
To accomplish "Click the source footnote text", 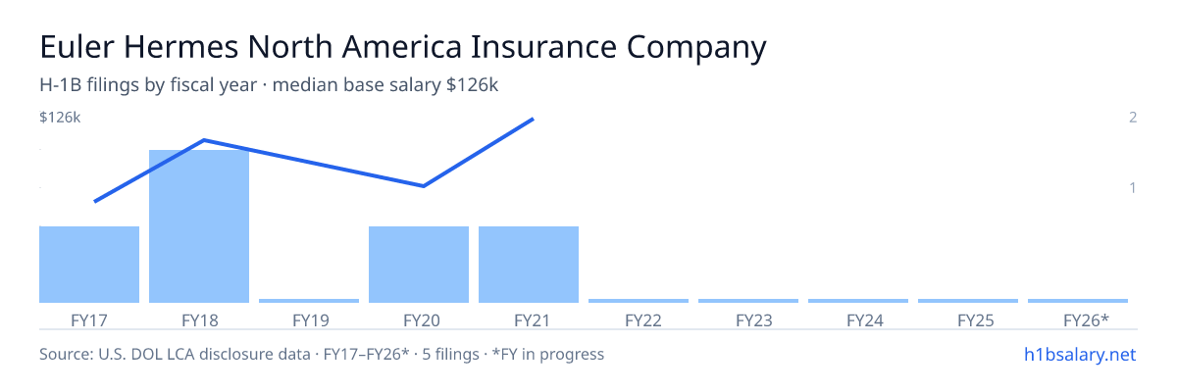I will pyautogui.click(x=322, y=354).
